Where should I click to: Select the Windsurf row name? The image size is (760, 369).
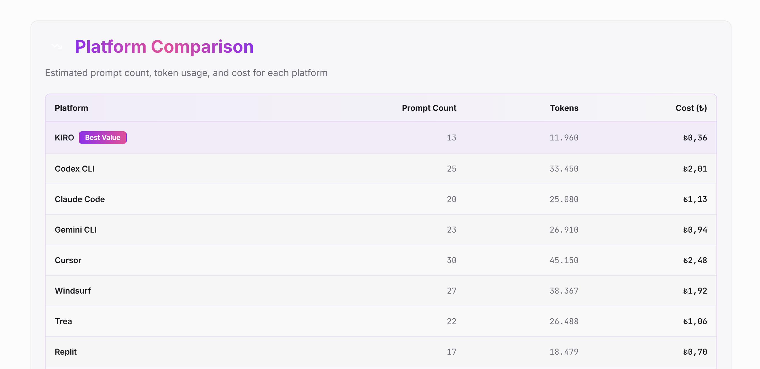click(x=73, y=291)
